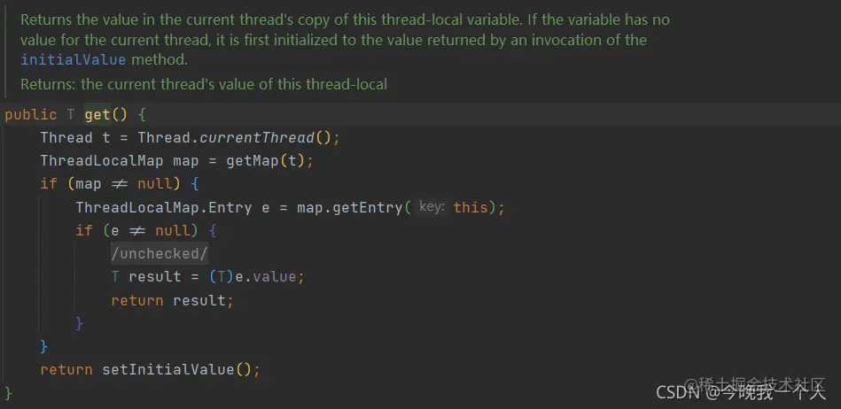Click the public keyword
The height and width of the screenshot is (409, 841).
[x=30, y=115]
